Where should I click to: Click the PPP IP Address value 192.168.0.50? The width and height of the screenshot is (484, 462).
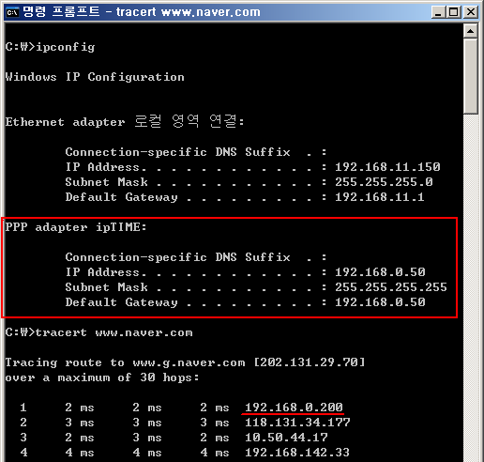click(x=380, y=272)
